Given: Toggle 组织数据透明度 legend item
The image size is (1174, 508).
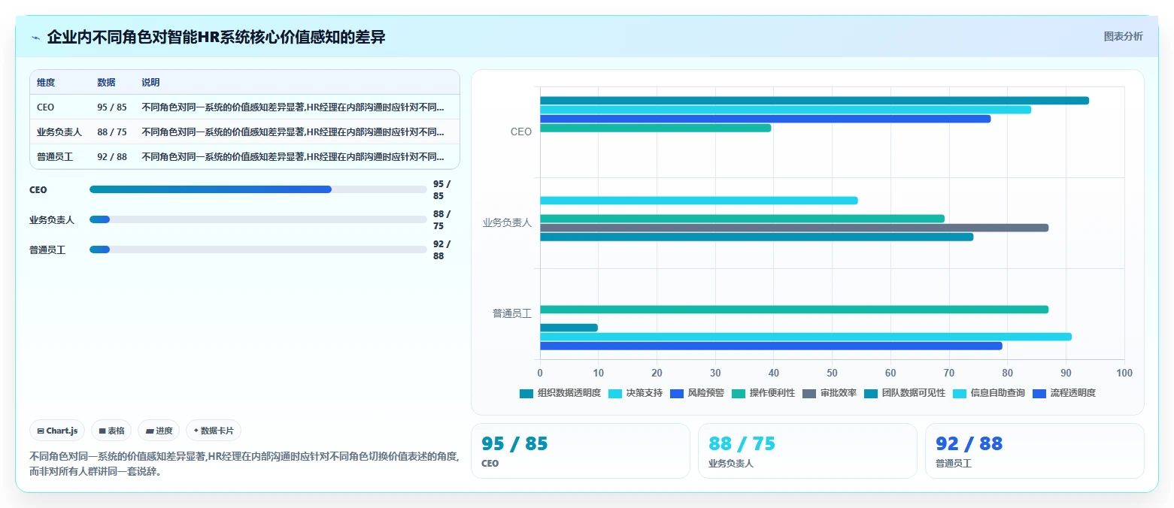Looking at the screenshot, I should (560, 393).
